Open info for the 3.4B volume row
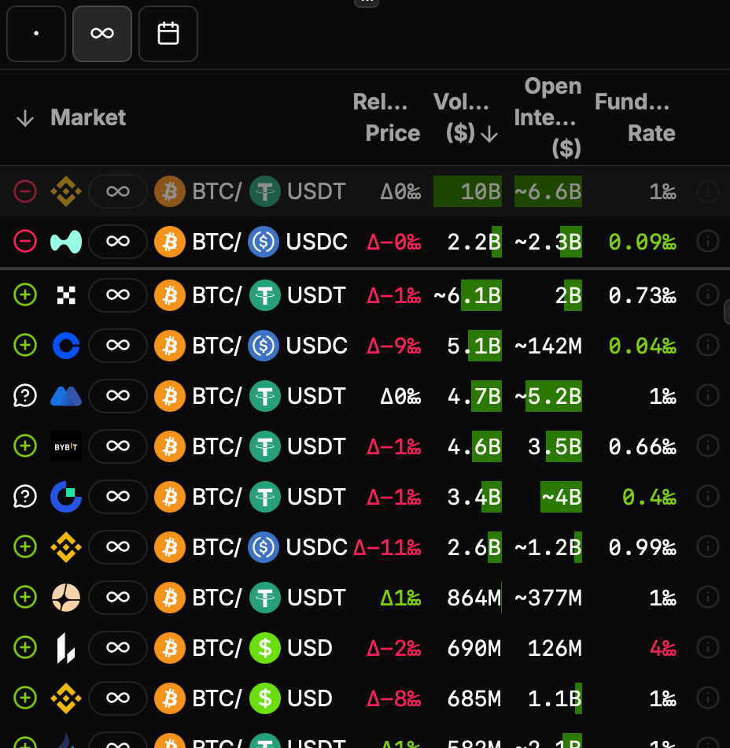The height and width of the screenshot is (748, 730). [708, 497]
